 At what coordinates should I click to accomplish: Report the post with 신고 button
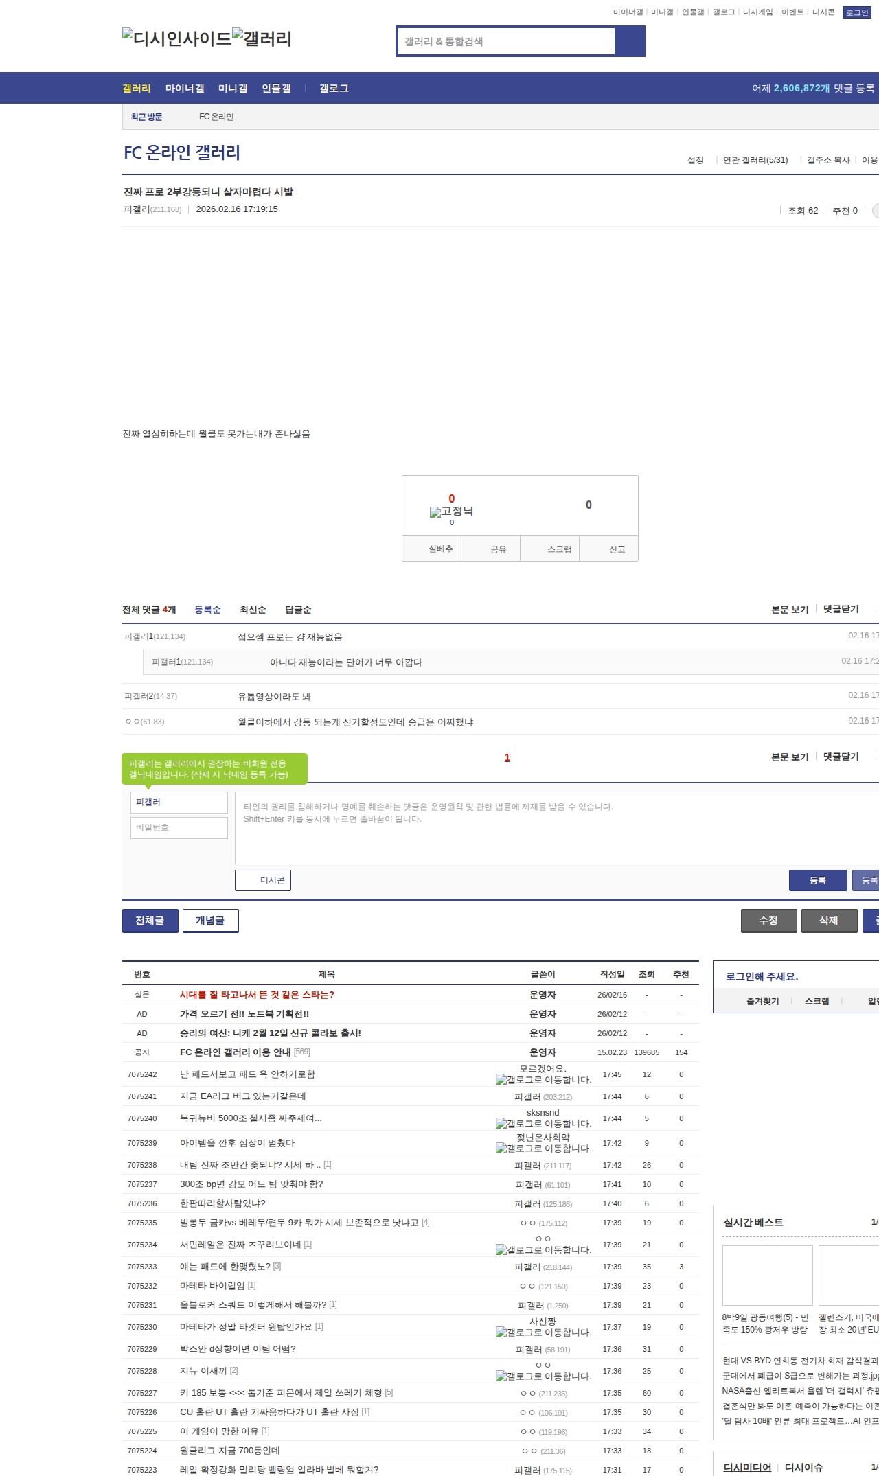(609, 549)
